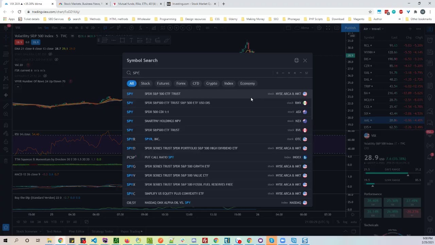This screenshot has height=245, width=435.
Task: Select text tool in floating drawing toolbar
Action: click(x=131, y=40)
